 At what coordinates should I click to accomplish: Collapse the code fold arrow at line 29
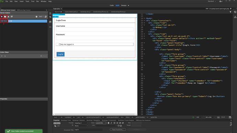(x=144, y=54)
